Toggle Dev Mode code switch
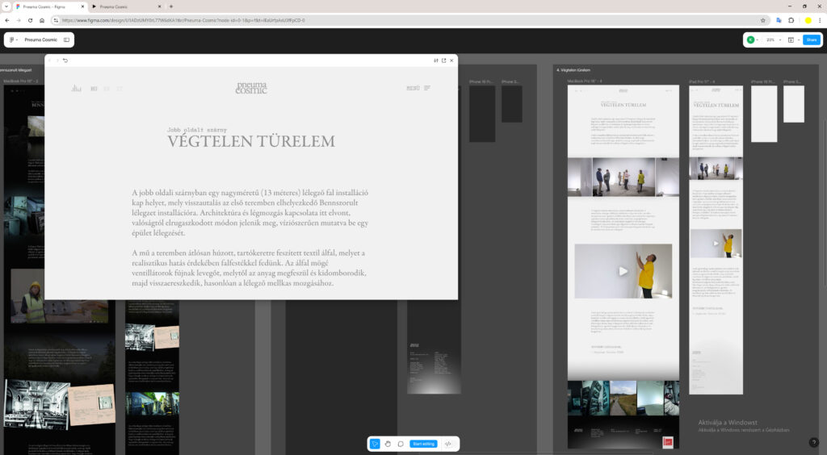The width and height of the screenshot is (827, 455). pos(448,444)
